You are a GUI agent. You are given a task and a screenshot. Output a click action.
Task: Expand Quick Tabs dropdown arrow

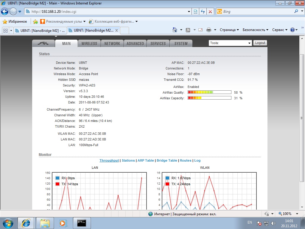click(x=11, y=31)
